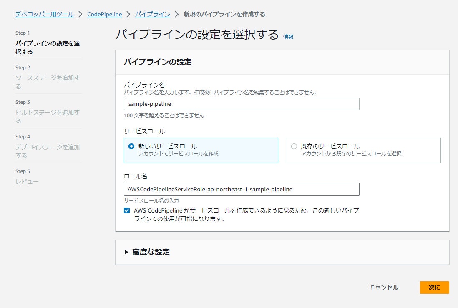
Task: Select Step 3 ビルドステージを追加する
Action: click(47, 116)
